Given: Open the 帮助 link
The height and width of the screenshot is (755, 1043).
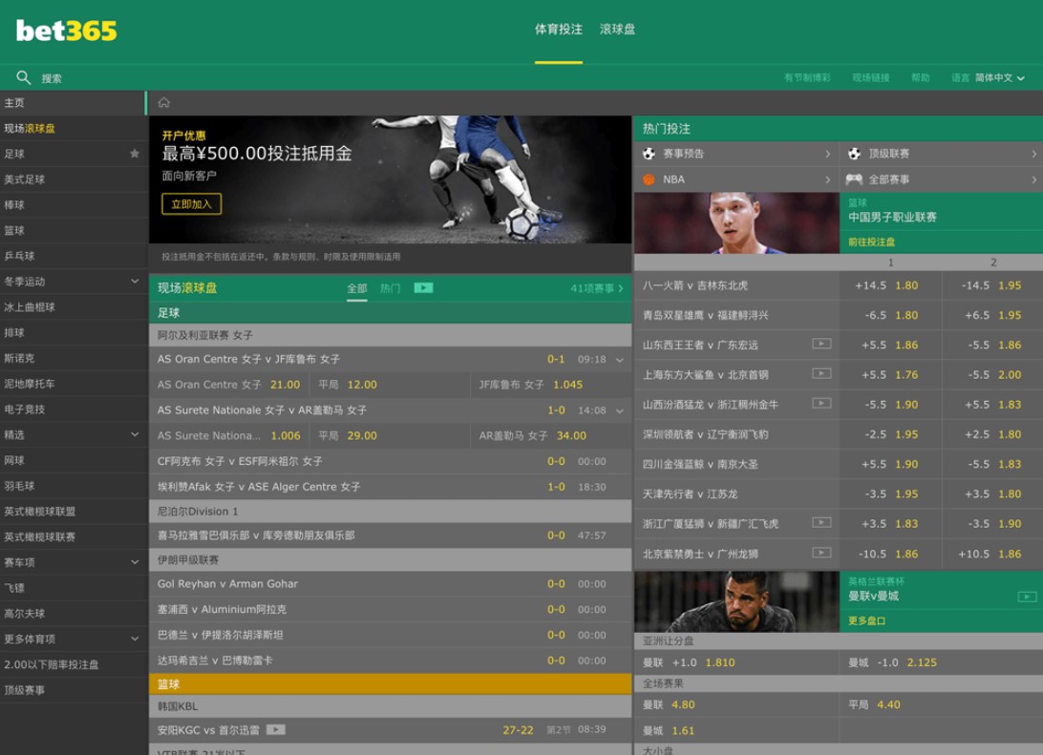Looking at the screenshot, I should tap(921, 77).
